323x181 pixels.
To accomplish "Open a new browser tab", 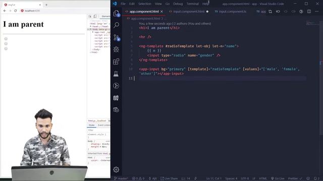I will coord(46,5).
